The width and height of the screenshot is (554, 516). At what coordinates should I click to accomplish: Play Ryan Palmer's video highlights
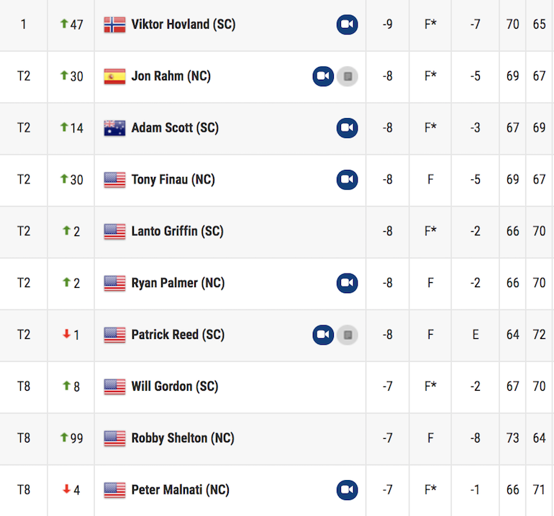tap(347, 284)
